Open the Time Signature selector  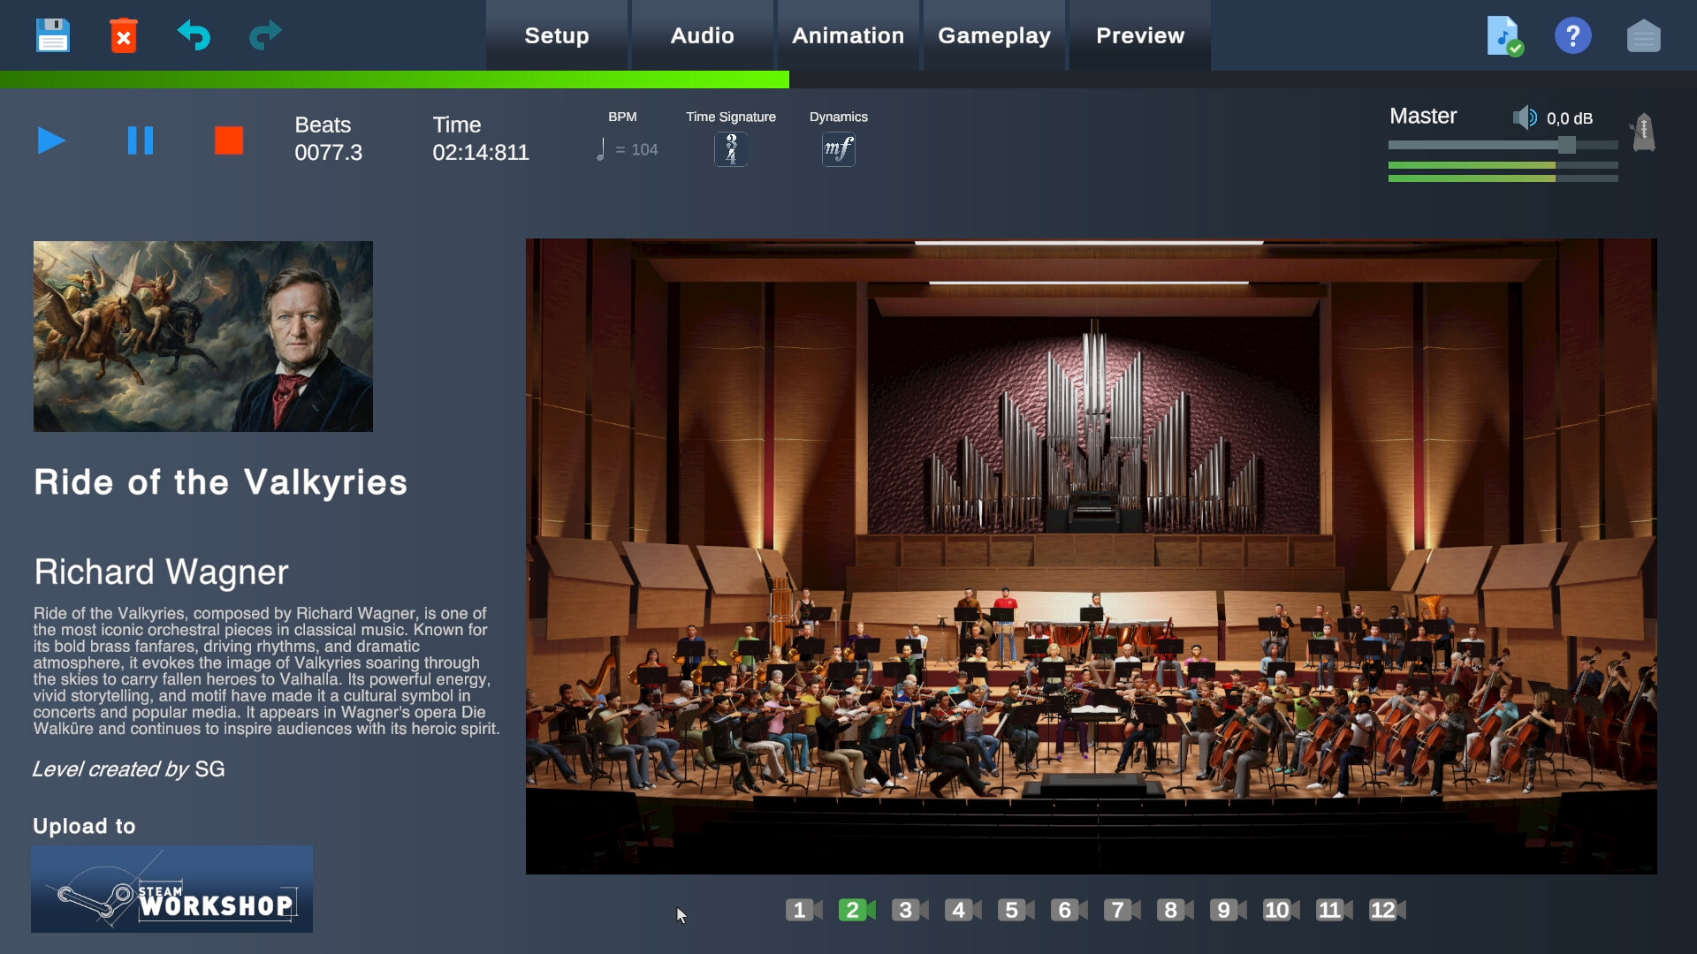(730, 148)
